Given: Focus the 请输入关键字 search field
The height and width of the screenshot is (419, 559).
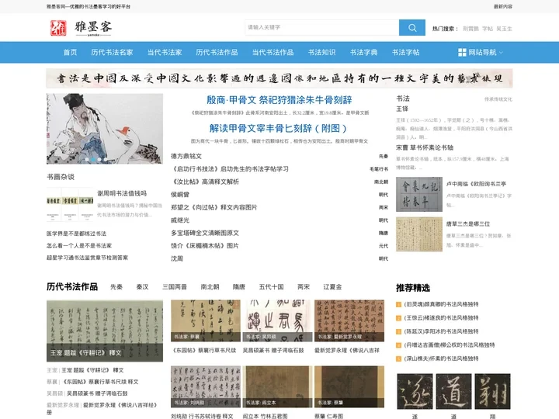Looking at the screenshot, I should click(x=321, y=27).
